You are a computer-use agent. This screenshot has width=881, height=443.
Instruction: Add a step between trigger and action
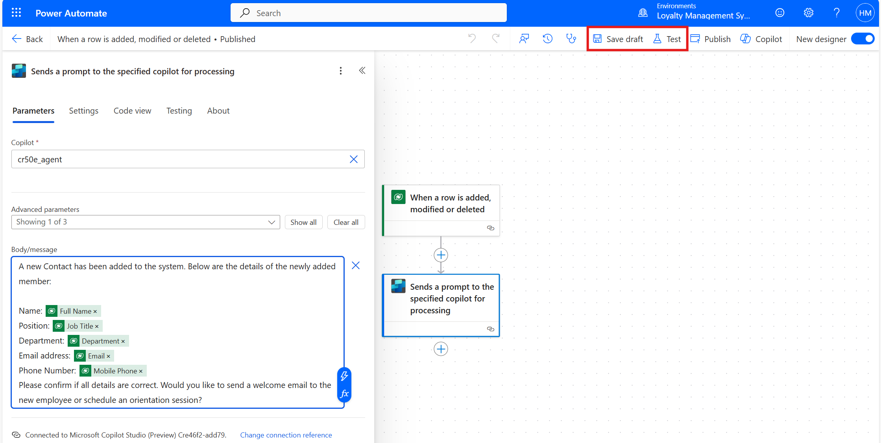pos(441,255)
